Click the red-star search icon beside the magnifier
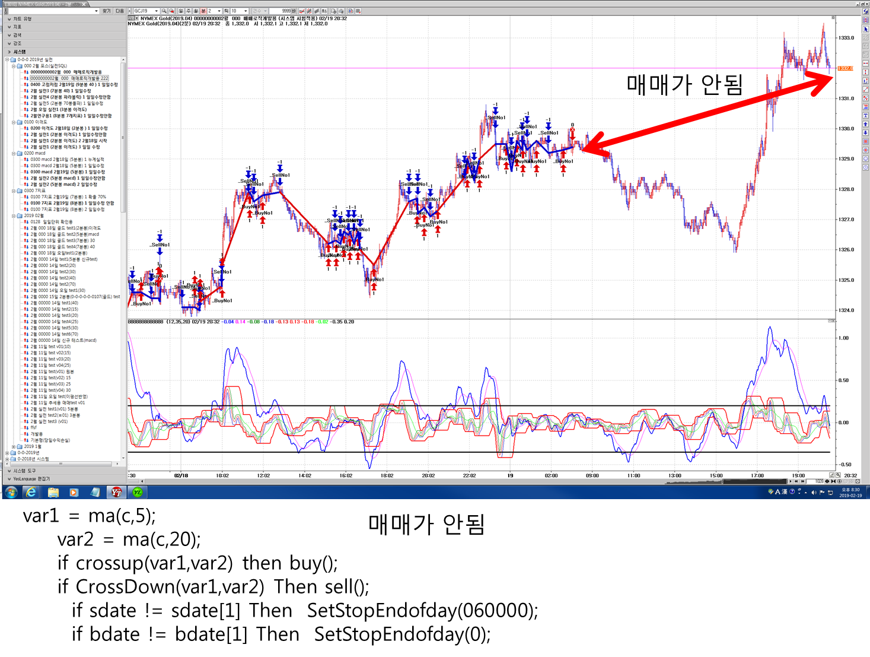Screen dimensions: 870x657 click(x=172, y=11)
